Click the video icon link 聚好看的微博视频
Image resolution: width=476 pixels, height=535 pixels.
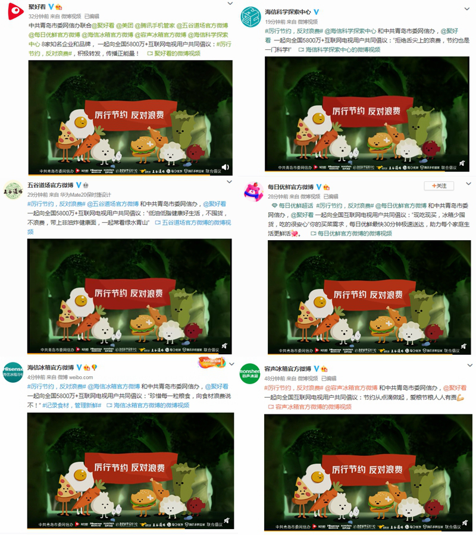[x=174, y=53]
